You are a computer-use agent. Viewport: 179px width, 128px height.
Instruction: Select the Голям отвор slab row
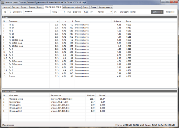(x=15, y=102)
